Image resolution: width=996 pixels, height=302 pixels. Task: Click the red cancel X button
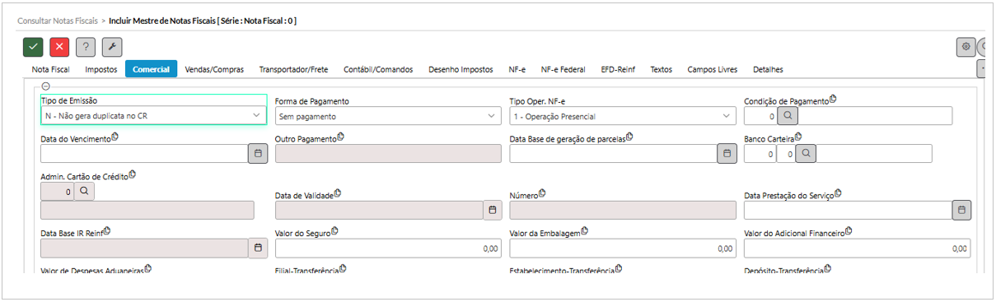click(59, 48)
